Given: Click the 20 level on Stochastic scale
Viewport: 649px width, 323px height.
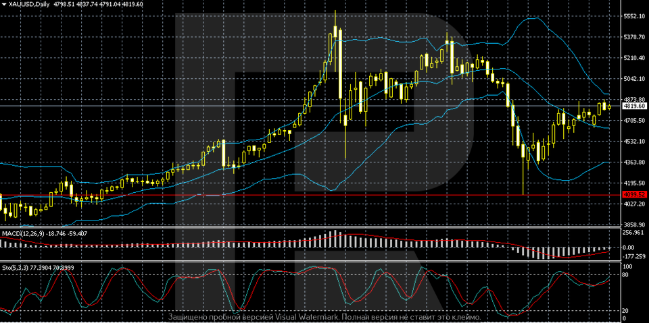Looking at the screenshot, I should pos(626,310).
